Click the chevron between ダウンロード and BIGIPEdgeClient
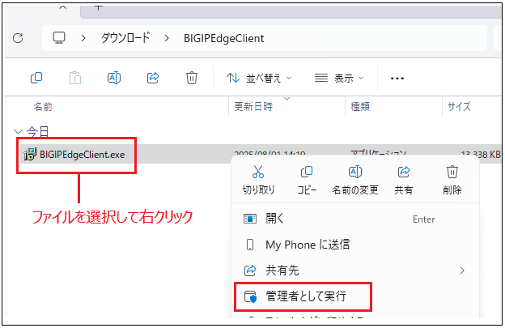 coord(167,38)
